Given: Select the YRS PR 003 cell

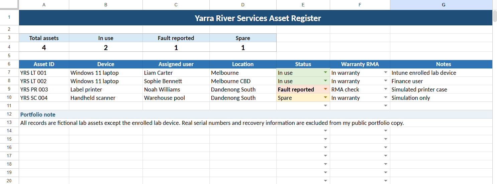Looking at the screenshot, I should (44, 89).
